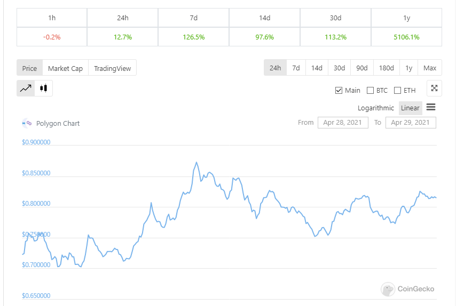Select the 90d chart range
Viewport: 456px width, 306px height.
[x=362, y=68]
